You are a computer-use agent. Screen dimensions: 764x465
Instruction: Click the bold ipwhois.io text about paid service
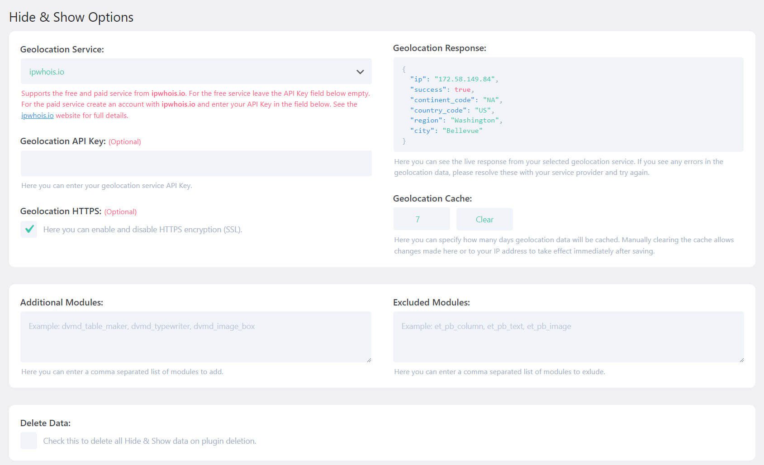[x=178, y=104]
